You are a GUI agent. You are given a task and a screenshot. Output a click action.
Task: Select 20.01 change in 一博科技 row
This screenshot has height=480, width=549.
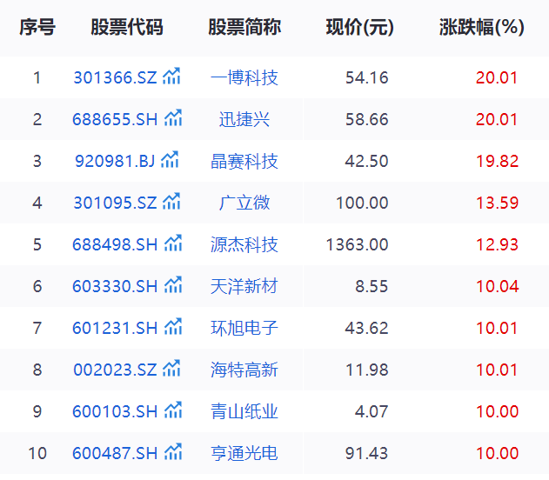tap(497, 77)
